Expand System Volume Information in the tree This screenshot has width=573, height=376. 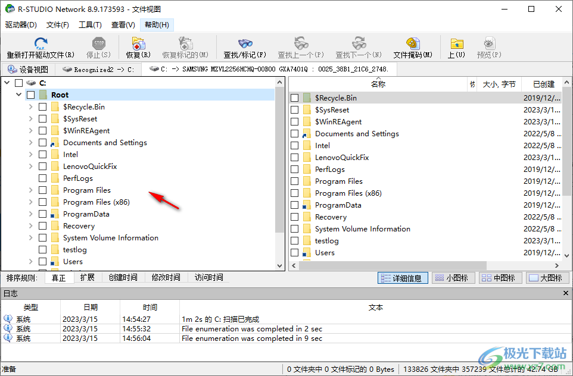coord(31,238)
